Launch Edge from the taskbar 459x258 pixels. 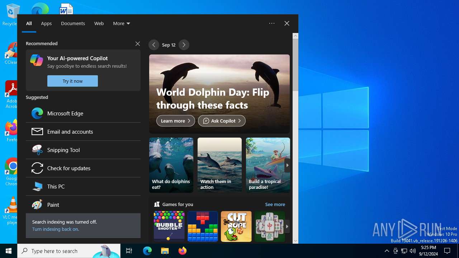click(147, 251)
